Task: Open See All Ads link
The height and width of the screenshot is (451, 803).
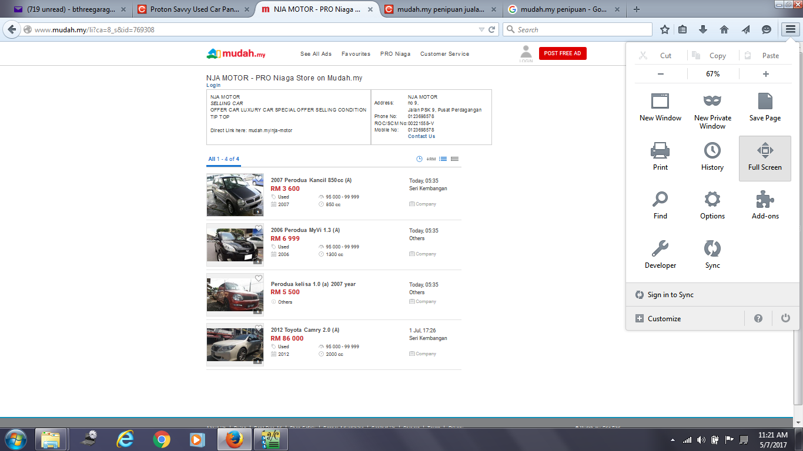Action: pyautogui.click(x=316, y=54)
